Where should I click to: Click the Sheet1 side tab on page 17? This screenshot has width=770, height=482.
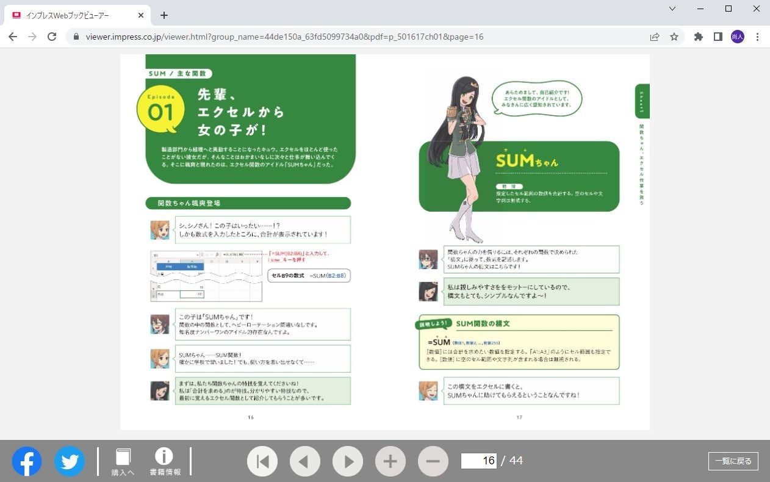642,101
